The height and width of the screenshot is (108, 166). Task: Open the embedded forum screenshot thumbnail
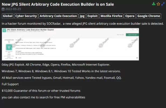click(x=70, y=44)
